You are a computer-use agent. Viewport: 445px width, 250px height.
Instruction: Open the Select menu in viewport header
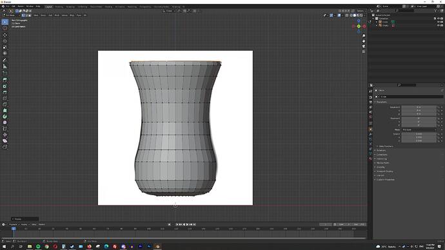(x=43, y=15)
